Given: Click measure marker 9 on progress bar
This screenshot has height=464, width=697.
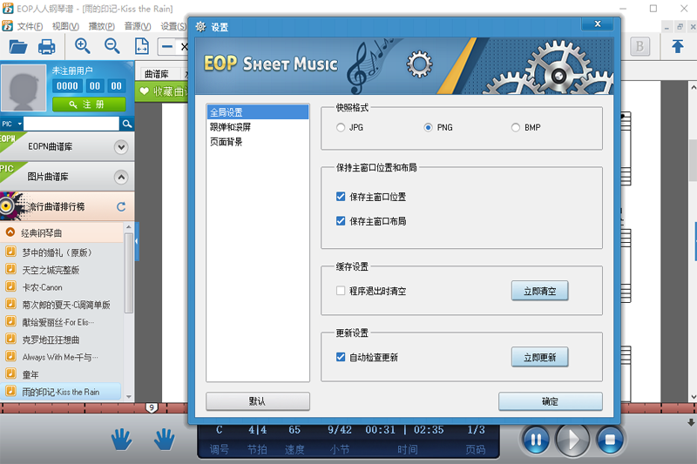Looking at the screenshot, I should [152, 407].
